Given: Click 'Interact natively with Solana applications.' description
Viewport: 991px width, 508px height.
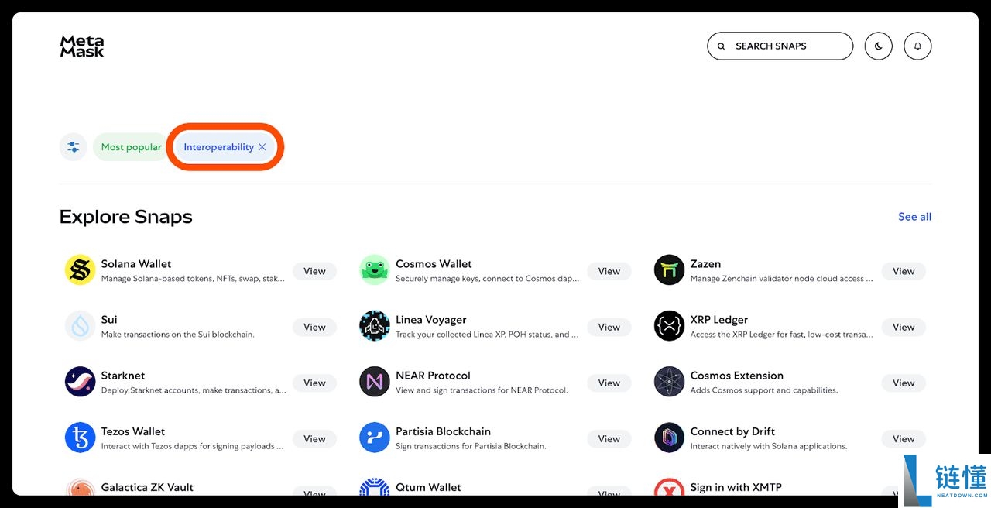Looking at the screenshot, I should [769, 446].
